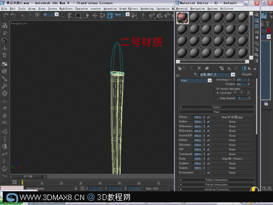The height and width of the screenshot is (205, 273).
Task: Pick the Rectangular Selection Region tool
Action: click(x=78, y=15)
